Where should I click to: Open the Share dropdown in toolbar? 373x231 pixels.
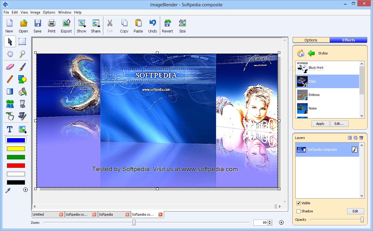tap(96, 26)
